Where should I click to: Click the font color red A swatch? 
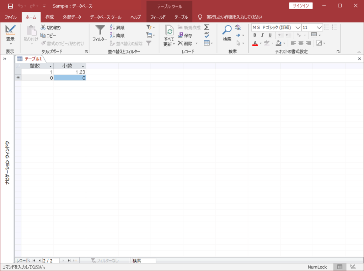click(x=255, y=43)
